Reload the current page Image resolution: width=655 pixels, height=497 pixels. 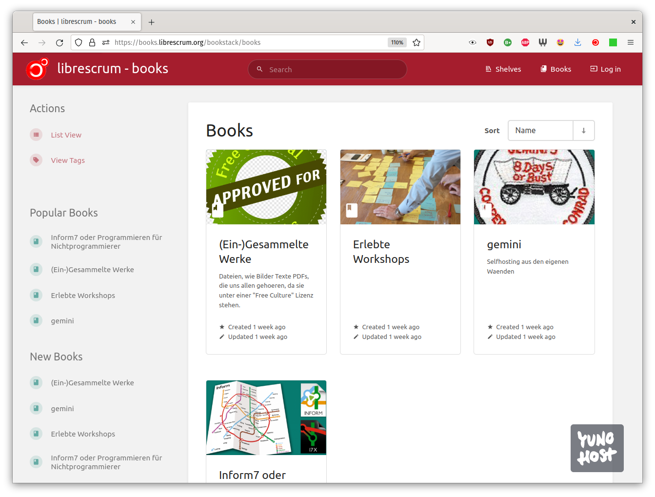(60, 42)
